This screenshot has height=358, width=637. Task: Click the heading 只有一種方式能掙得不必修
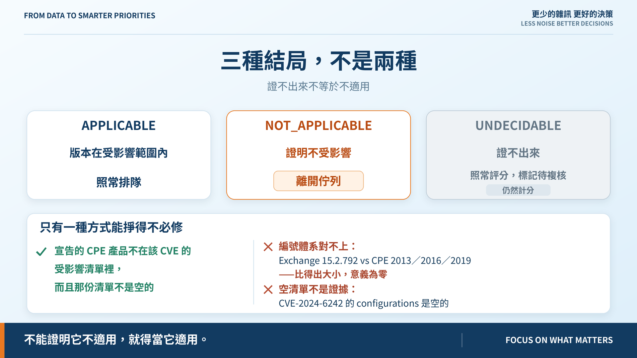[111, 227]
